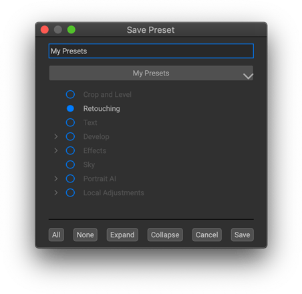Expand the Develop section chevron

click(56, 136)
